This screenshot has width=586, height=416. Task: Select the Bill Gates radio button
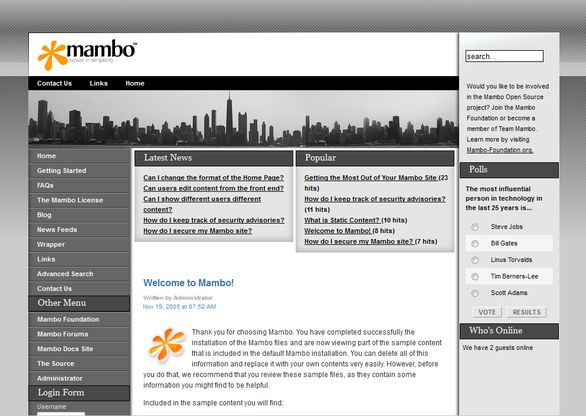(x=475, y=244)
